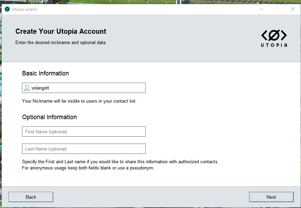Select the Last Name optional field
The width and height of the screenshot is (301, 208).
[84, 149]
